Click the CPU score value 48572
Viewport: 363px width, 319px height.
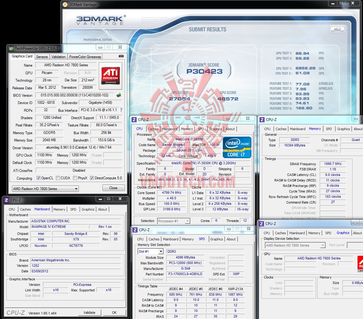(x=228, y=99)
